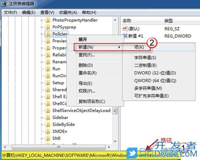This screenshot has width=200, height=160.
Task: Click the Reliability folder icon
Action: [48, 55]
